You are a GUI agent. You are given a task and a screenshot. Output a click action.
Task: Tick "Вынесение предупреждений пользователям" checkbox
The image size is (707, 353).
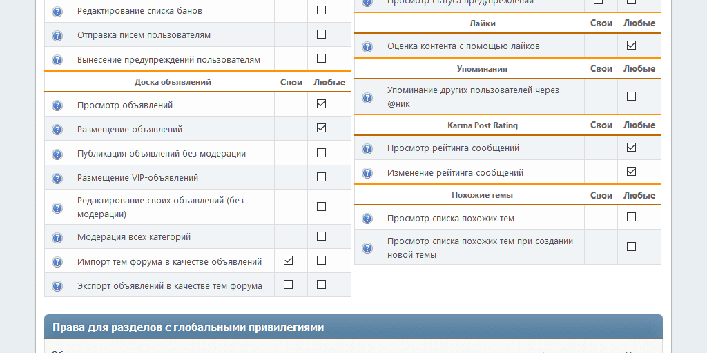click(321, 58)
